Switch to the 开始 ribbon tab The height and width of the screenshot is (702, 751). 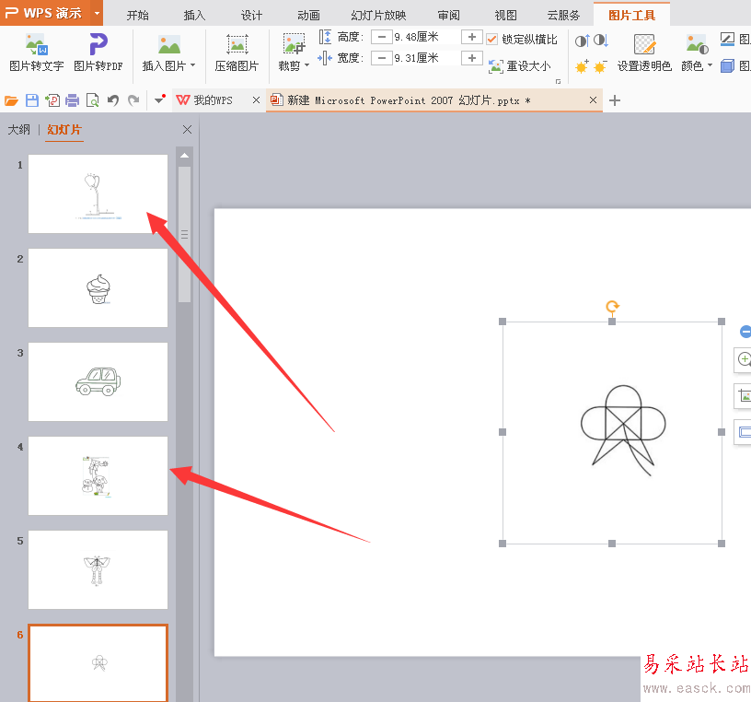point(137,16)
